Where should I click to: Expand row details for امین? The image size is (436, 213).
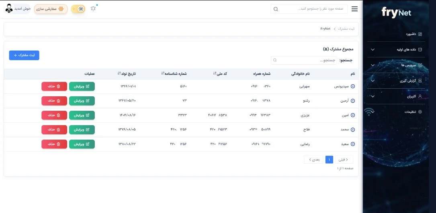(353, 115)
